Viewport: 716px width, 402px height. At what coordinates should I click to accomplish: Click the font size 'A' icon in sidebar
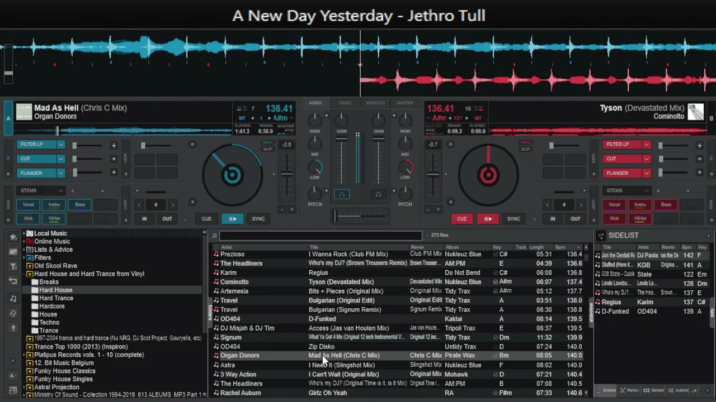point(13,376)
